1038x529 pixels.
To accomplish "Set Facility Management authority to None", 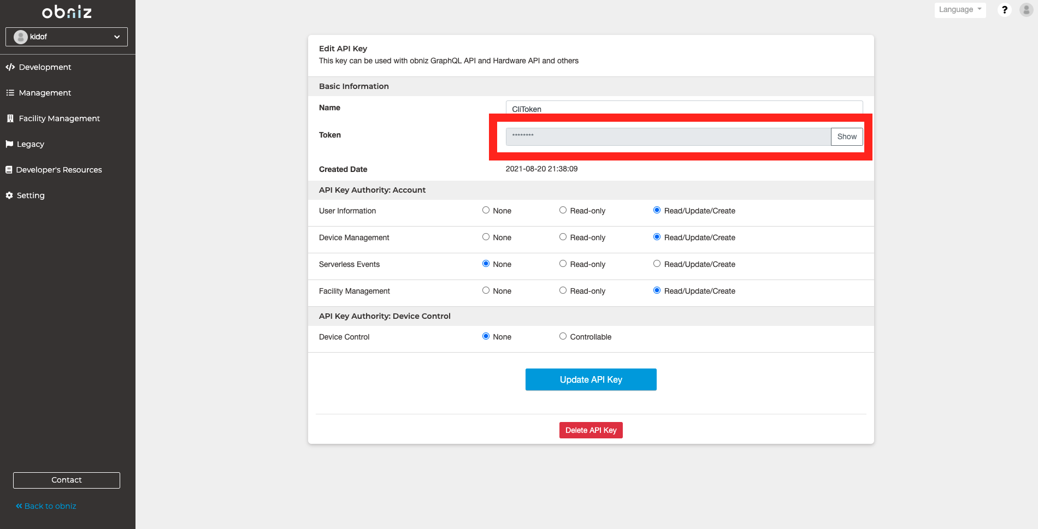I will [x=486, y=290].
